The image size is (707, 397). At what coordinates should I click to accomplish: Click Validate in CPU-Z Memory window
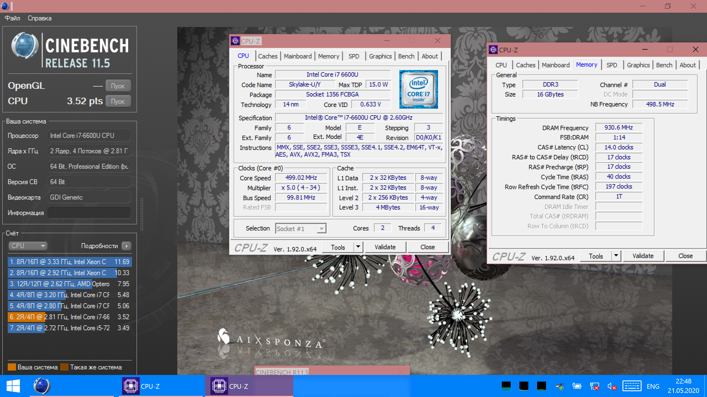pyautogui.click(x=643, y=256)
